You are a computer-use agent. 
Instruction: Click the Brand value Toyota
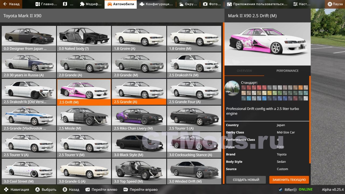[281, 154]
